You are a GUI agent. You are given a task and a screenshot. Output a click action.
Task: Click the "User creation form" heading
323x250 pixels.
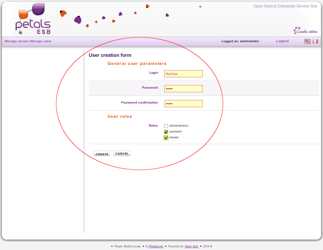pyautogui.click(x=110, y=55)
